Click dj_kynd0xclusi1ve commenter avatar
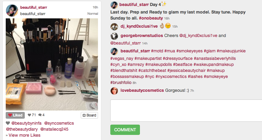The height and width of the screenshot is (140, 262). 114,26
